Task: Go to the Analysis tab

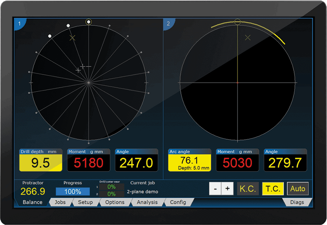Action: [147, 202]
